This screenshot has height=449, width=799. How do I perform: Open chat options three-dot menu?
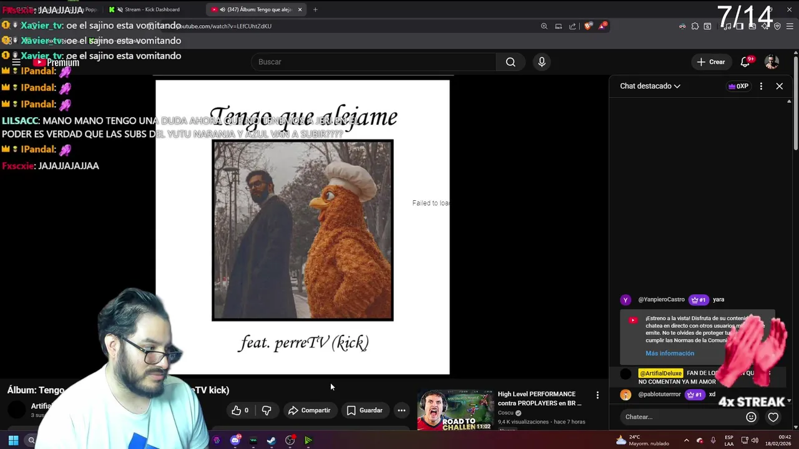click(761, 86)
